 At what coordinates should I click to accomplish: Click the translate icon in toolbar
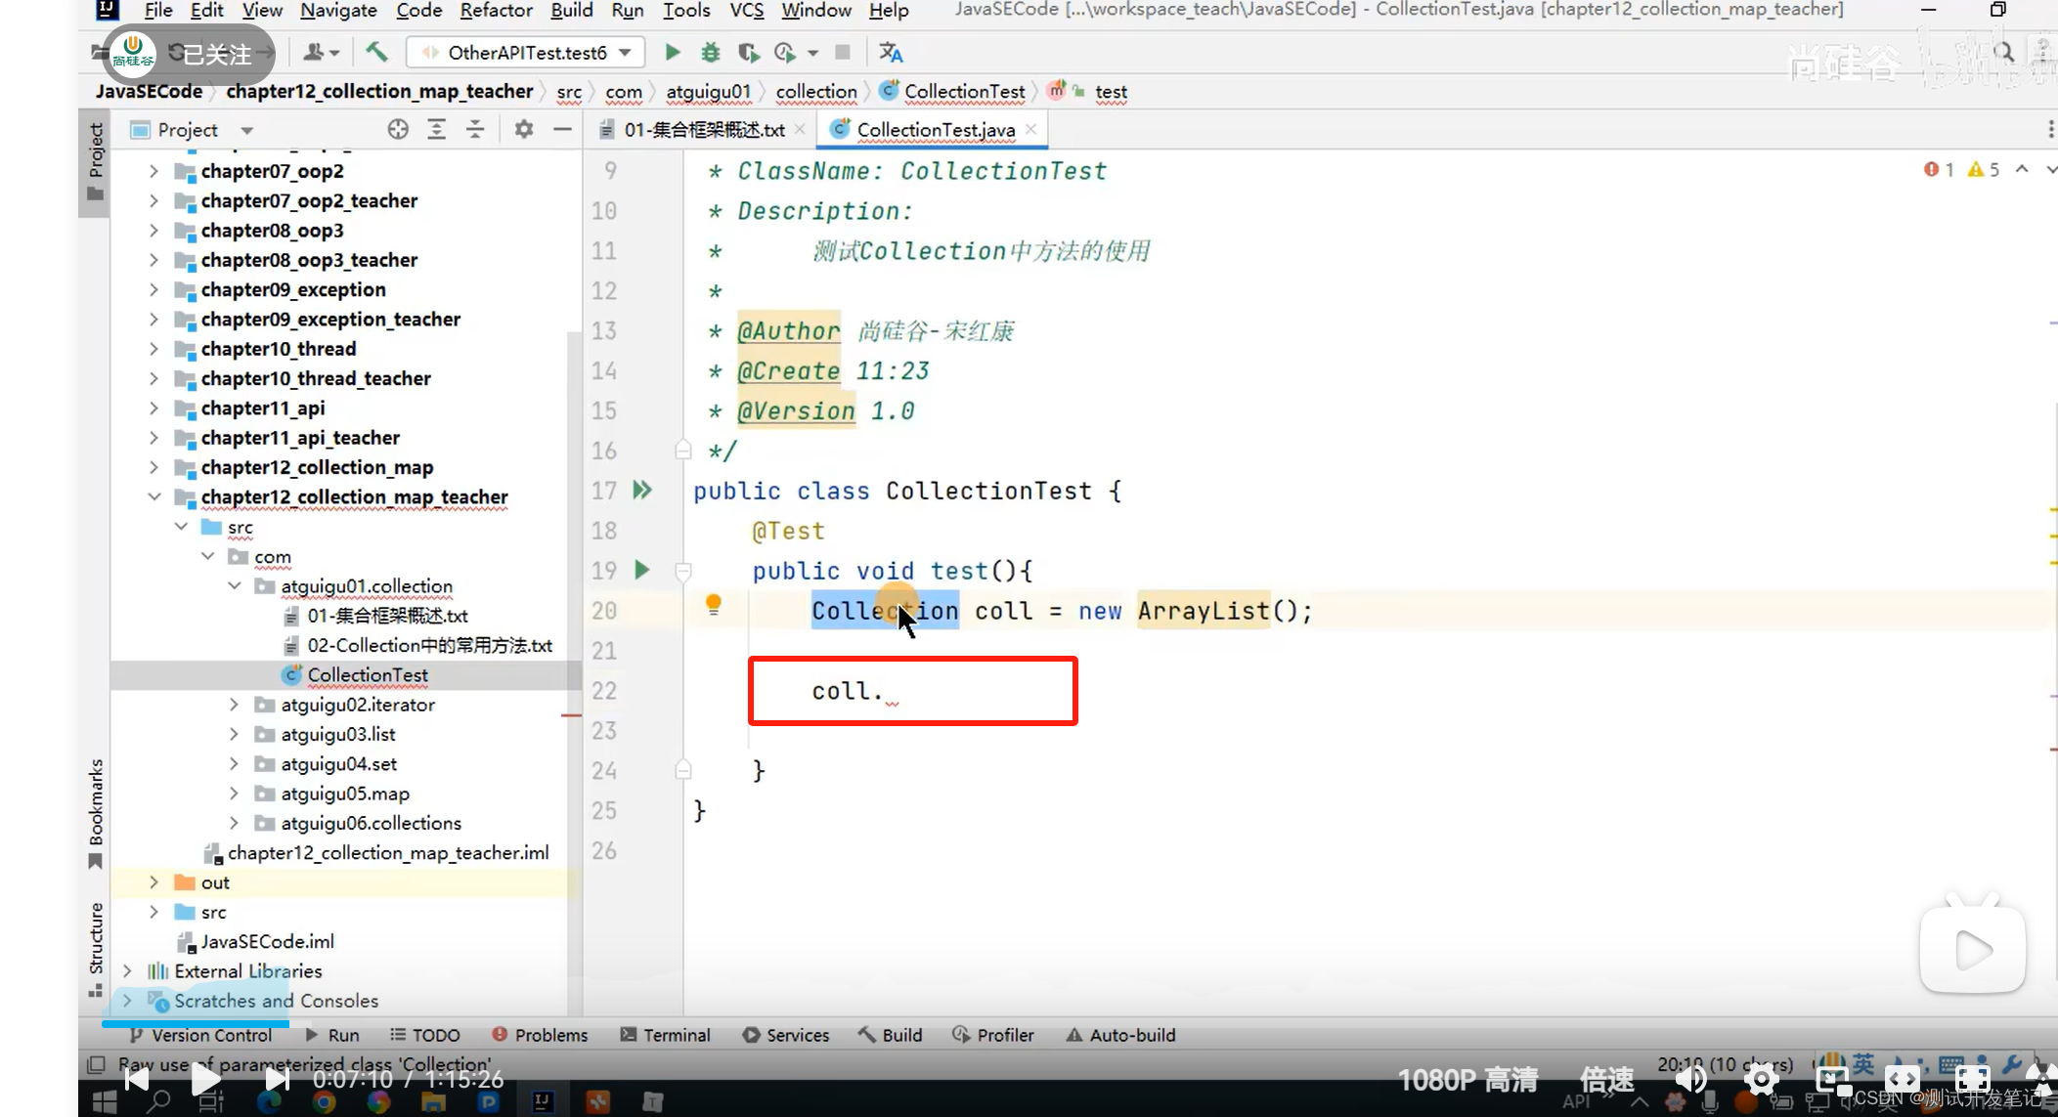click(x=891, y=52)
